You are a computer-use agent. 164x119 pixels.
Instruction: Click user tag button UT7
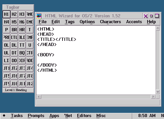coord(22,76)
